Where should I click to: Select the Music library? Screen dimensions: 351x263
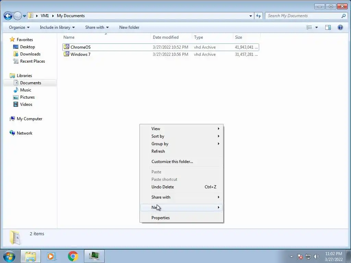tap(25, 90)
